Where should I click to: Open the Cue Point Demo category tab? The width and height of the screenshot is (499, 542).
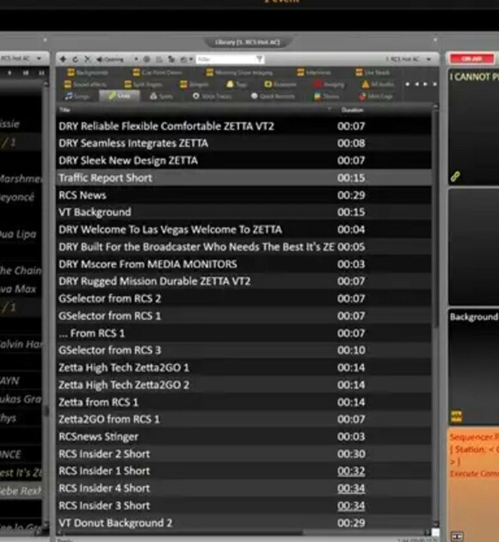[157, 72]
